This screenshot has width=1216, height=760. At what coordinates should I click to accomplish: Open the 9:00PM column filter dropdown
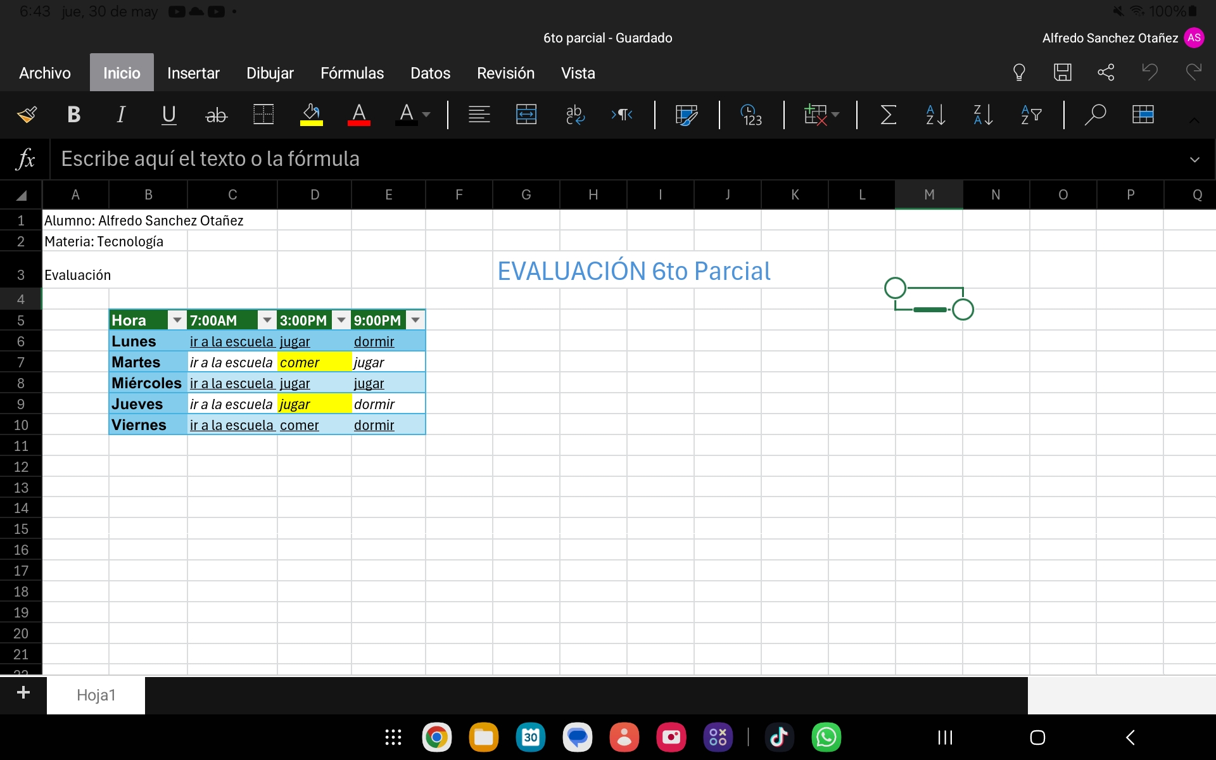point(415,320)
